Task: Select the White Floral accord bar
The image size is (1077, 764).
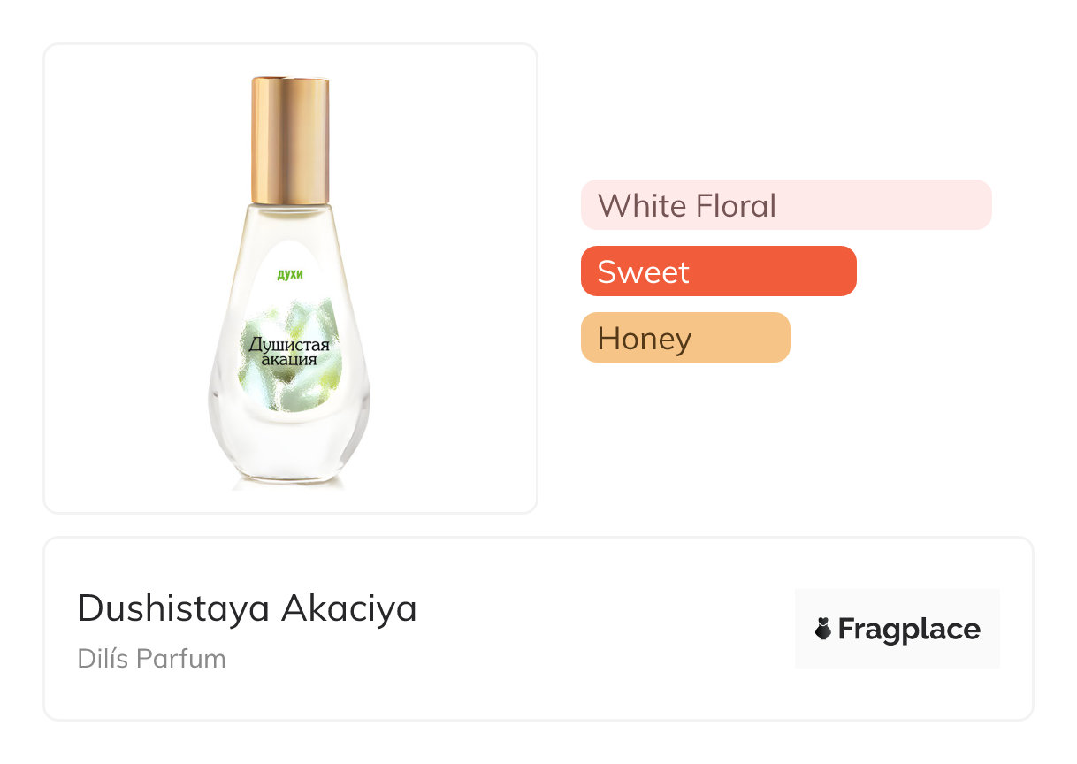Action: 785,205
